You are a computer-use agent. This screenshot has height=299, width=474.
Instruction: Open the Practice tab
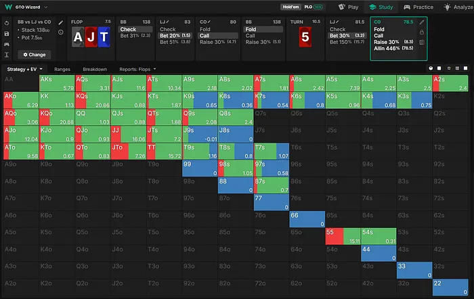(x=418, y=7)
